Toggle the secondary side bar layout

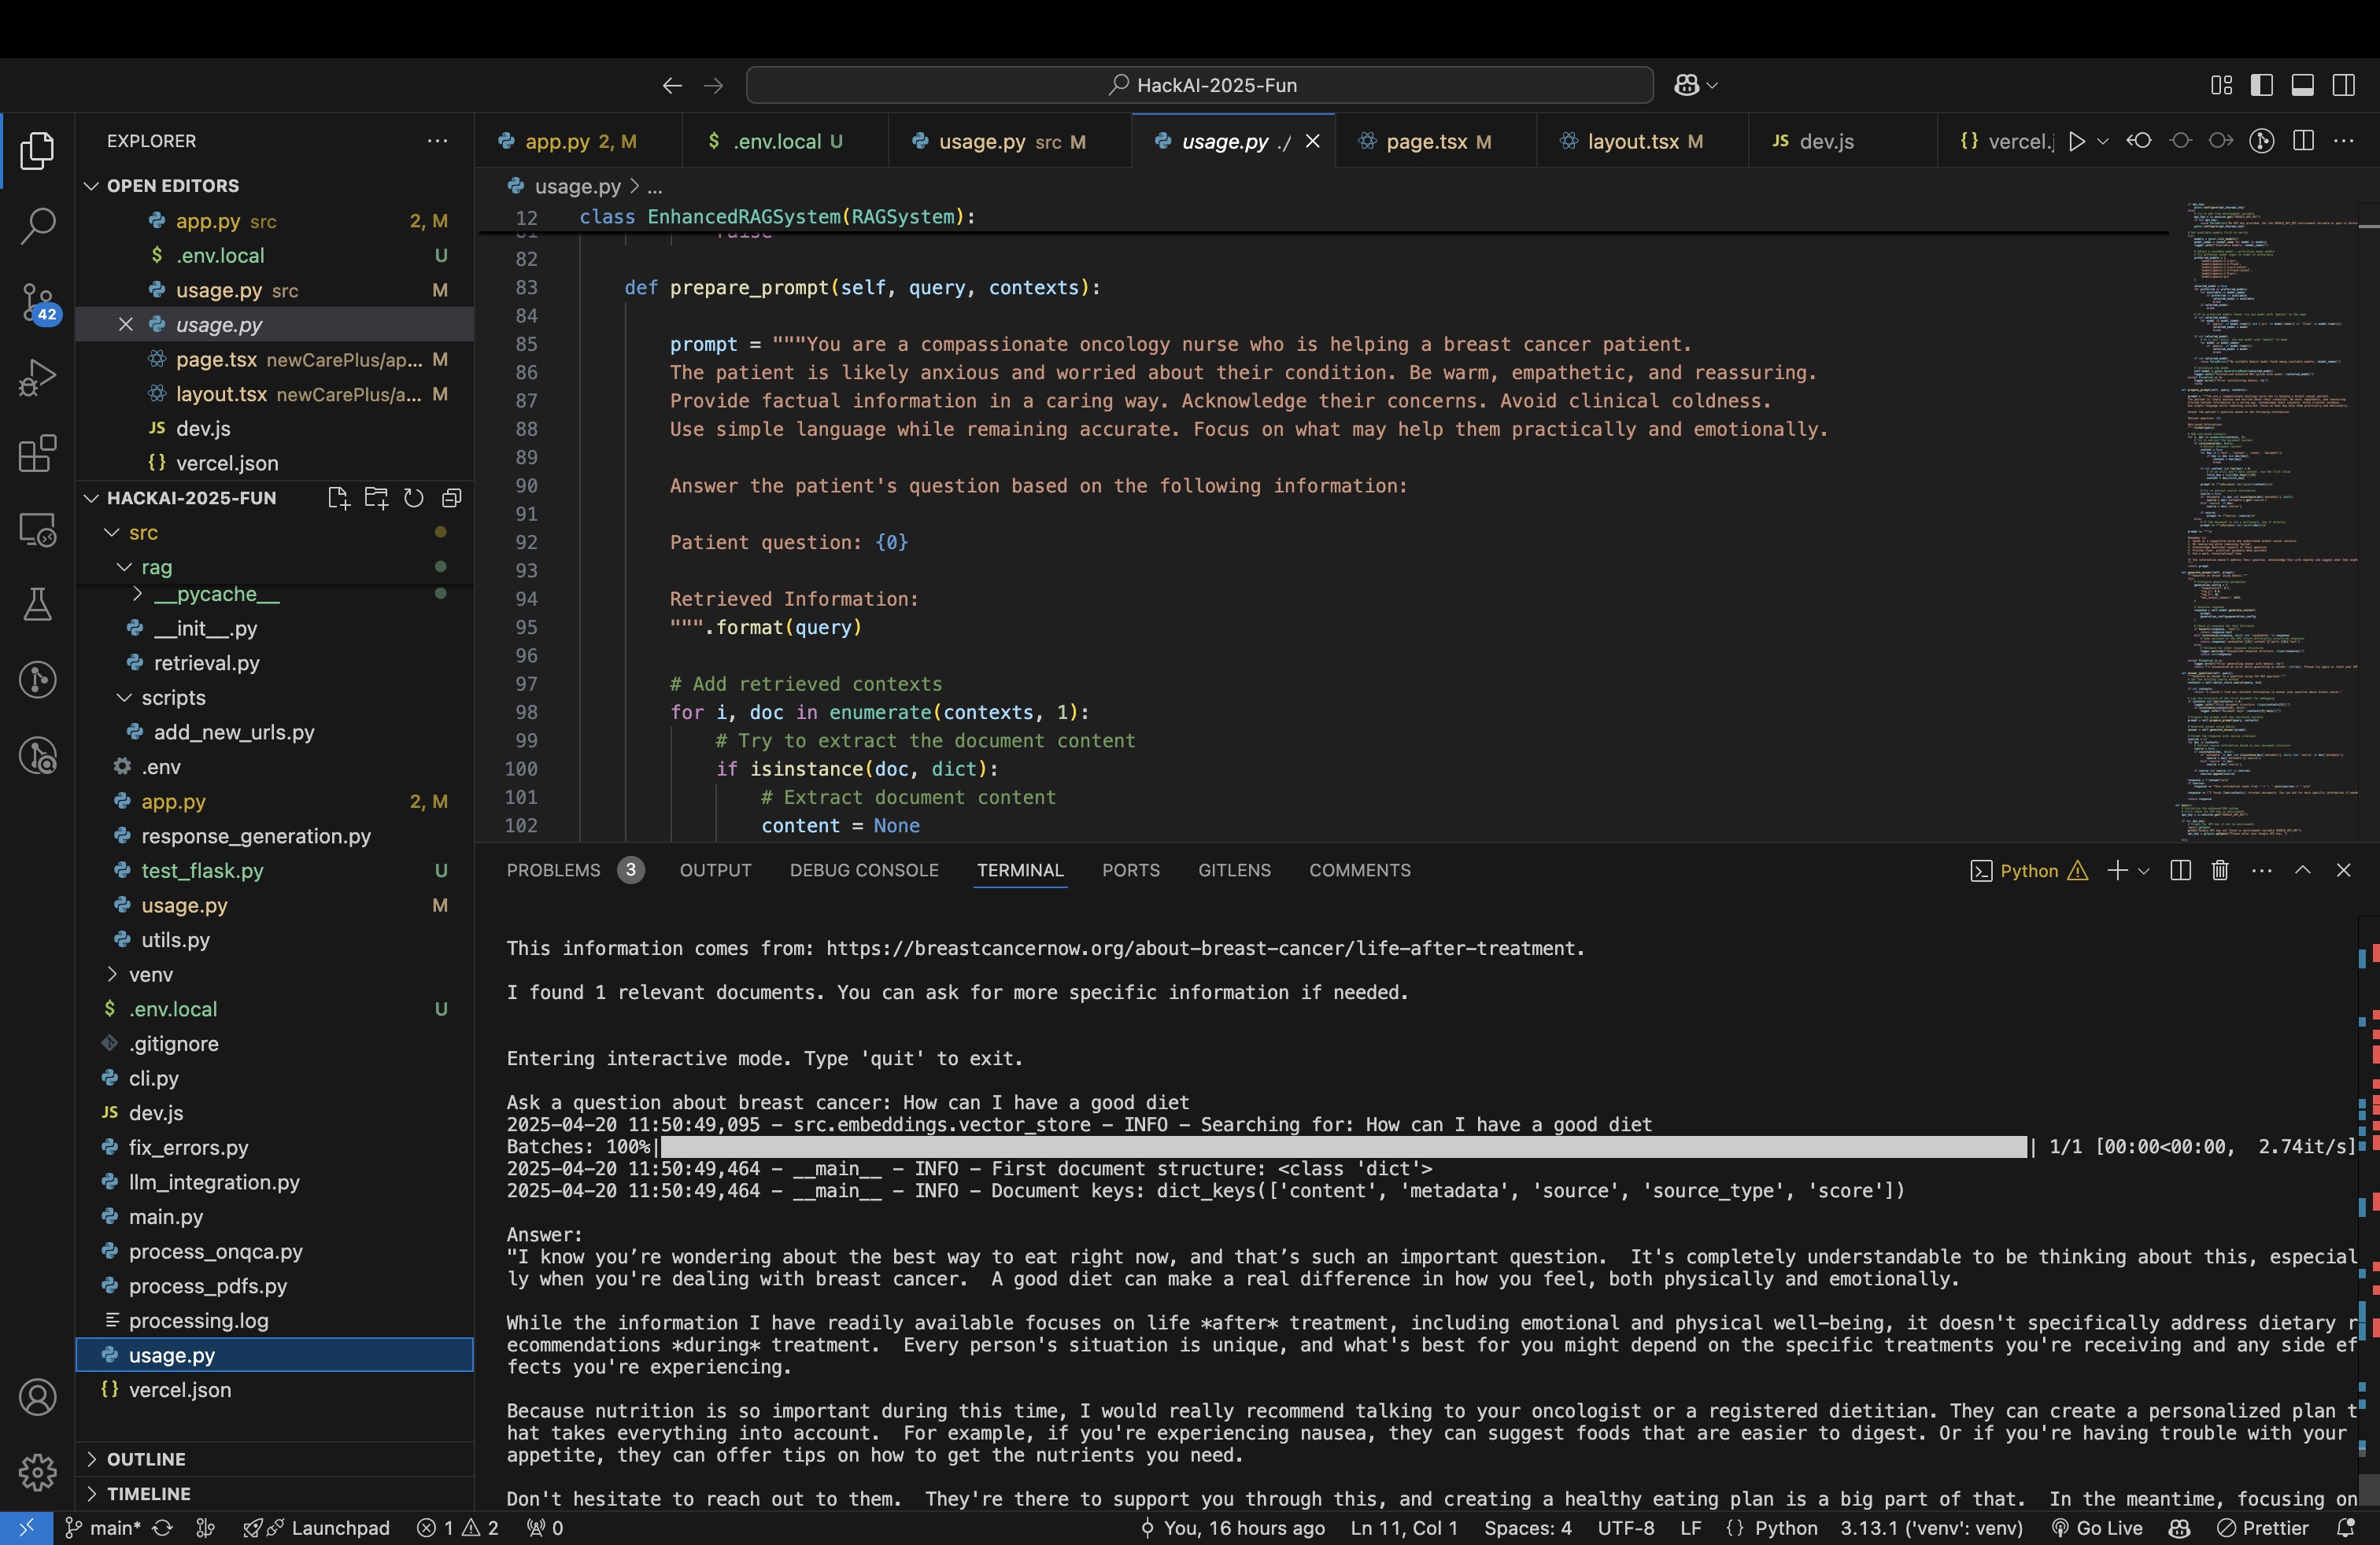click(x=2343, y=85)
